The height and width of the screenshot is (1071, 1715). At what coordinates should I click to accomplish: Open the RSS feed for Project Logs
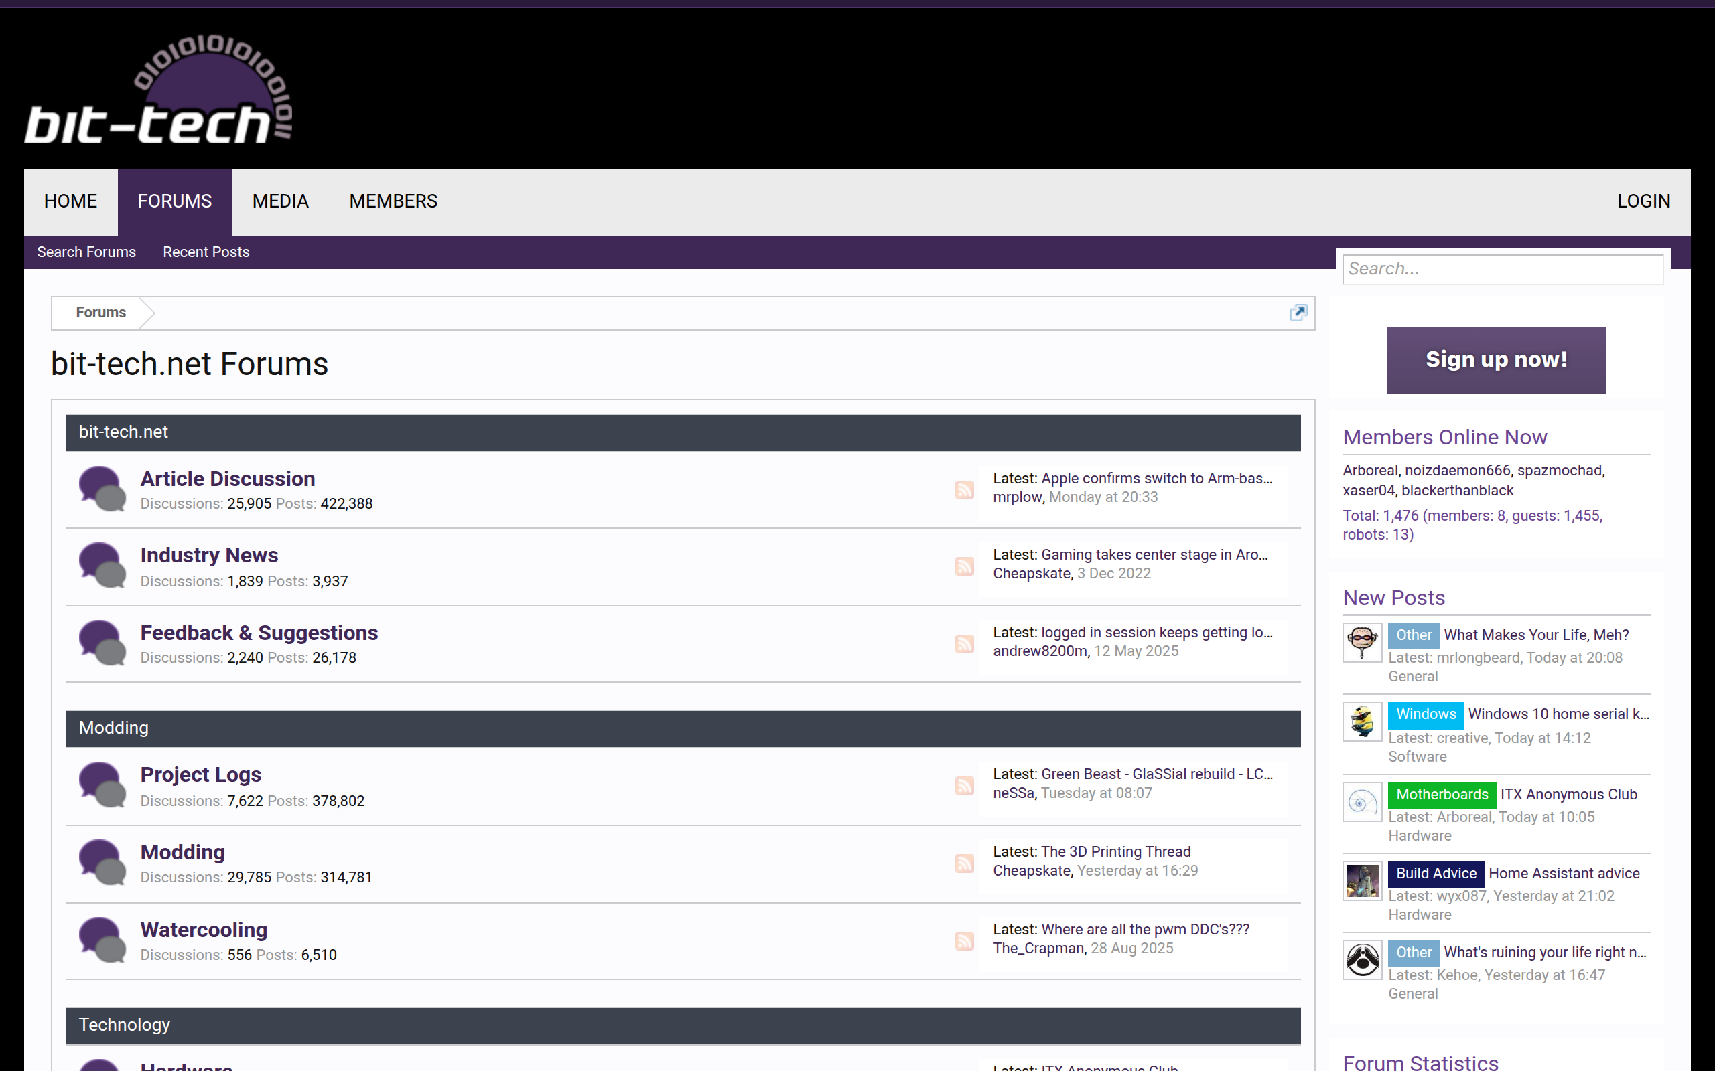tap(965, 786)
